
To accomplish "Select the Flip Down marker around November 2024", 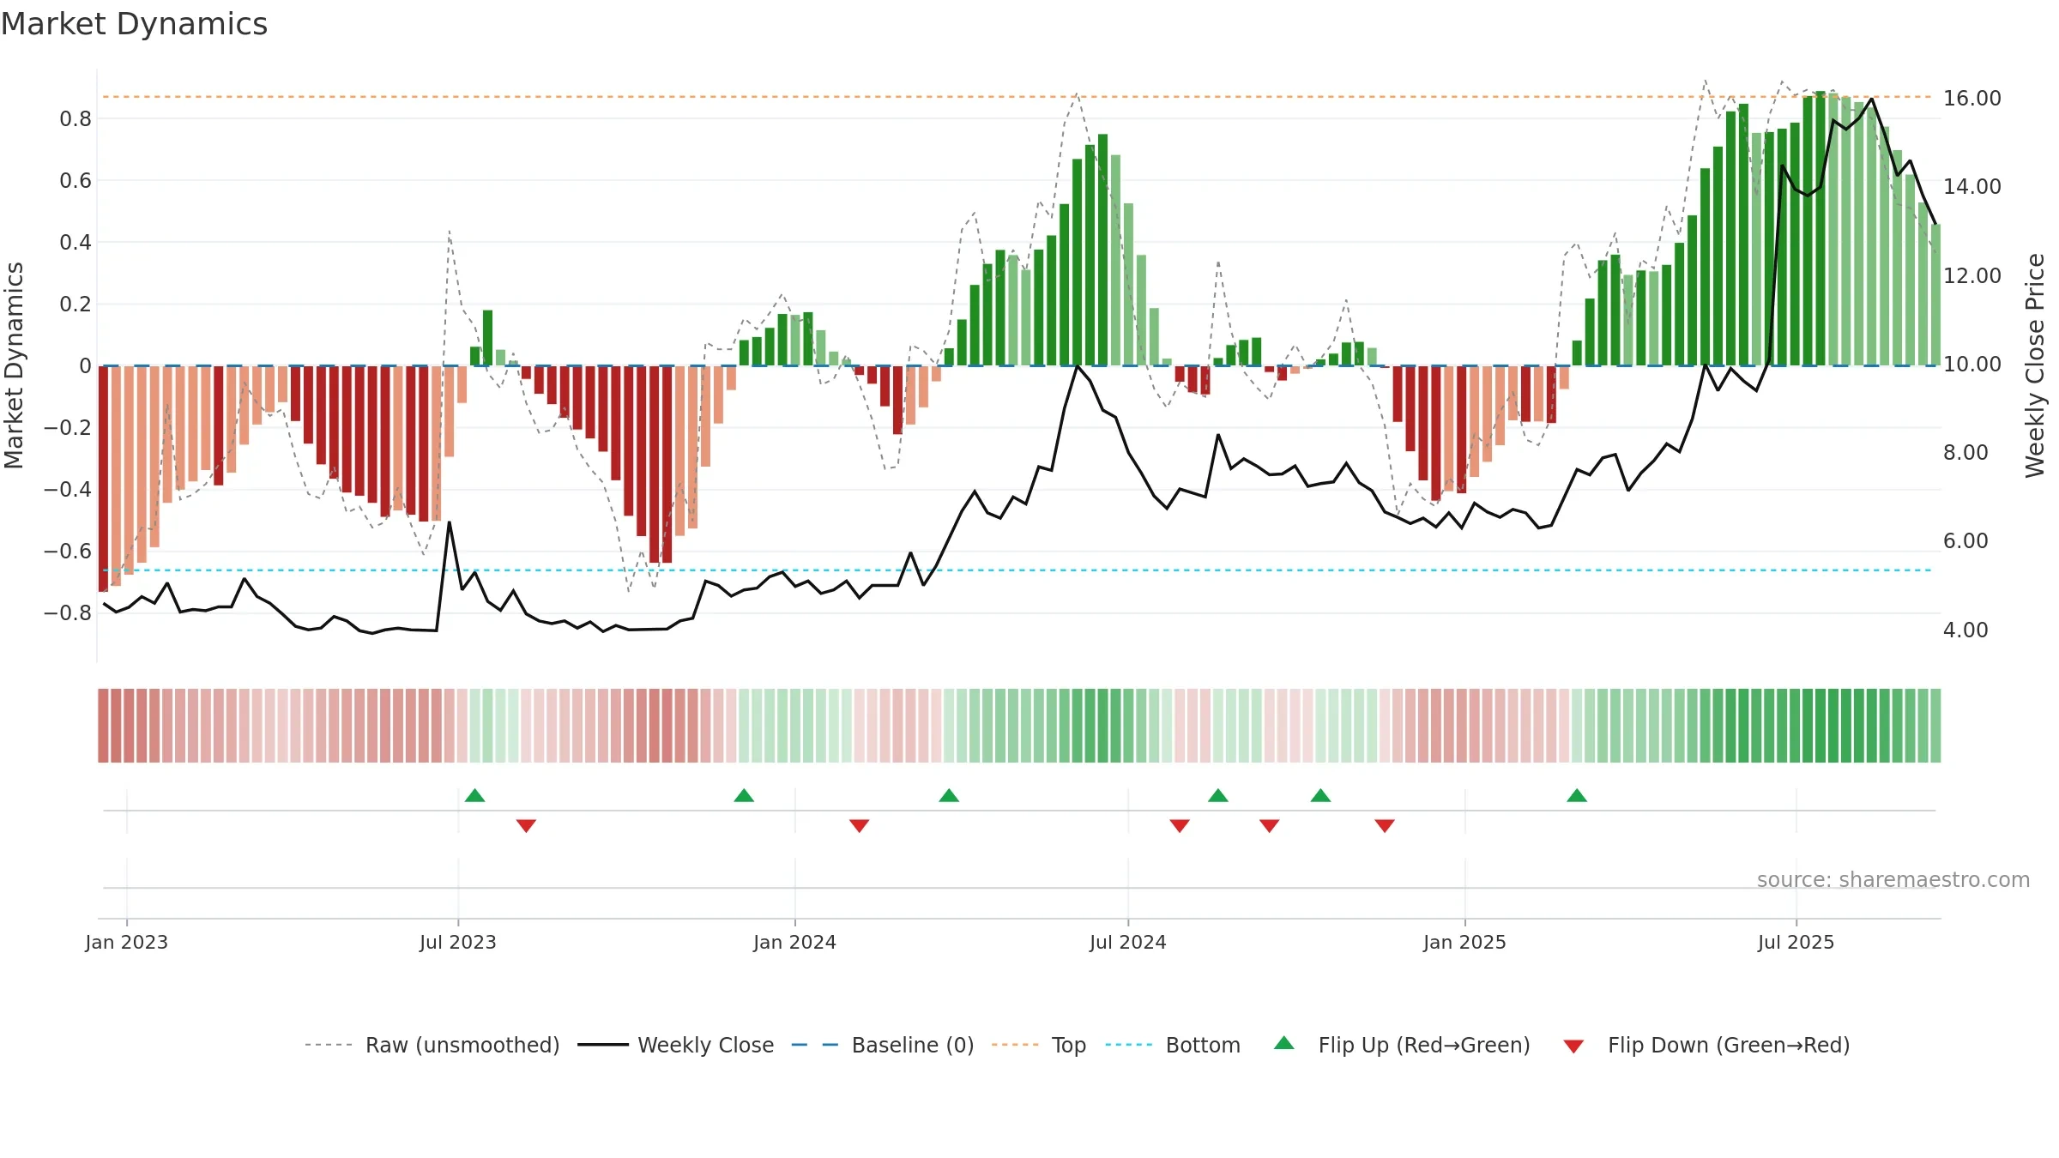I will pos(1385,825).
